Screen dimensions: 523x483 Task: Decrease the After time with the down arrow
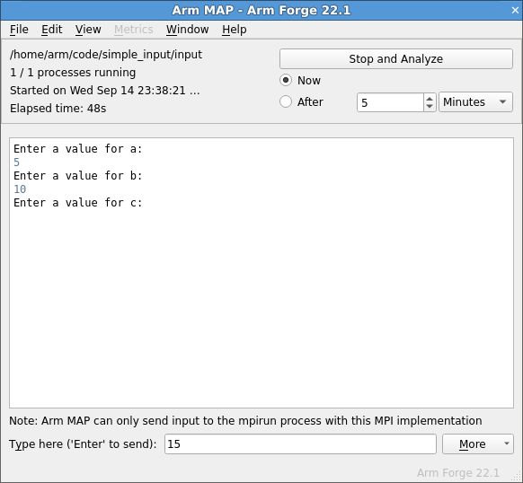[430, 107]
